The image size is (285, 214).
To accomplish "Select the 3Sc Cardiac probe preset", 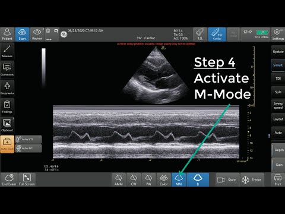I will (x=217, y=34).
